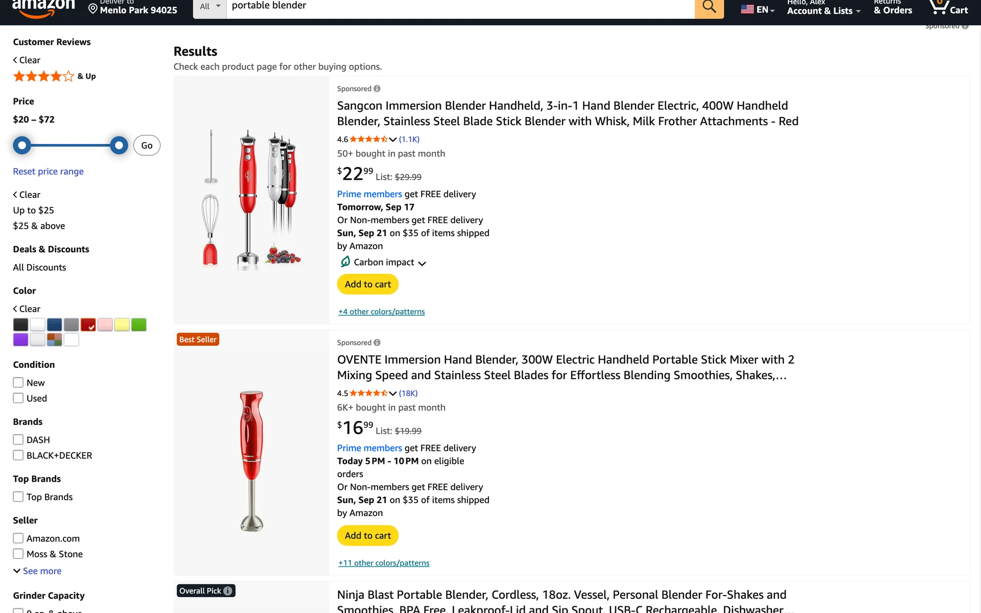Check the New condition checkbox

(18, 383)
